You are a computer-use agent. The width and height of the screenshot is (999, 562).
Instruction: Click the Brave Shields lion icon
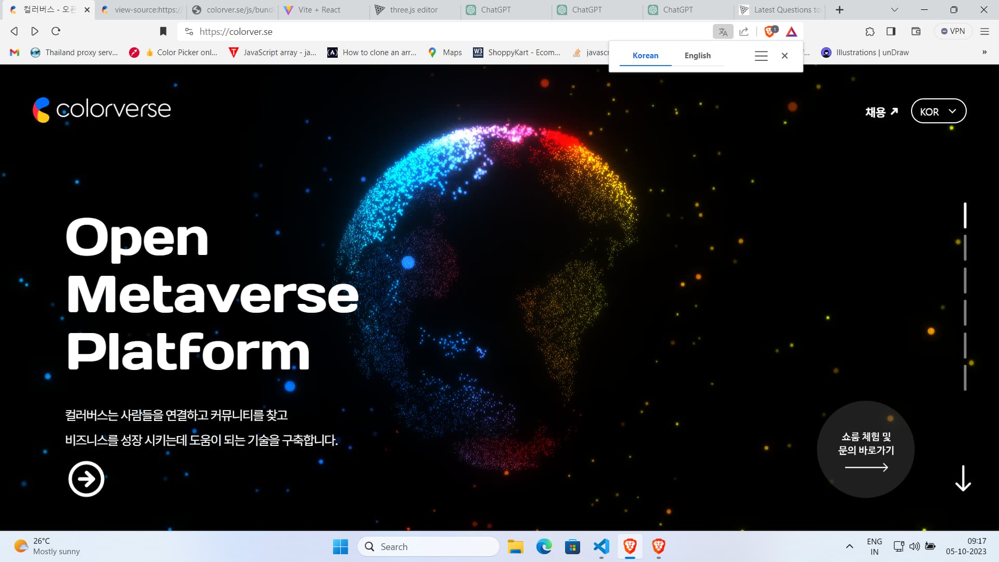click(x=770, y=31)
